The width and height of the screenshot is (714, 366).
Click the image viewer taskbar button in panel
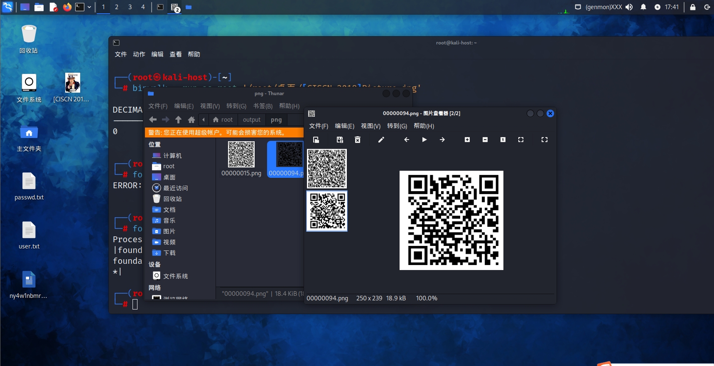click(175, 7)
